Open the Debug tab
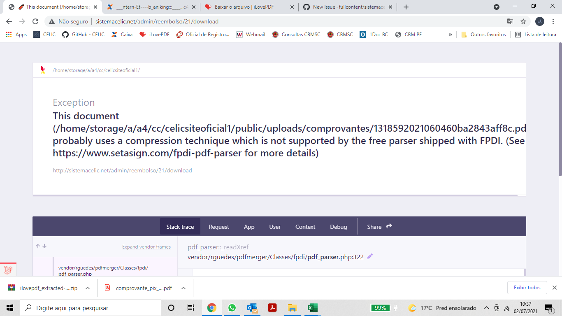This screenshot has height=316, width=562. [x=338, y=226]
